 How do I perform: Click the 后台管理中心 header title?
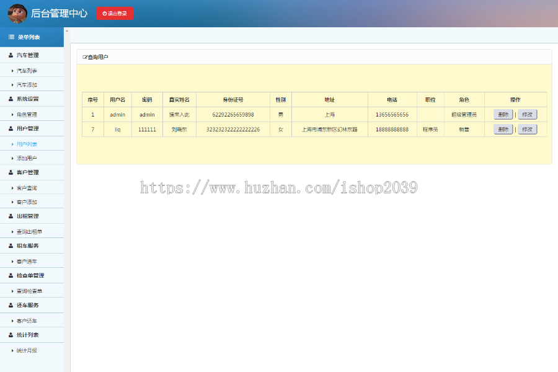(59, 13)
